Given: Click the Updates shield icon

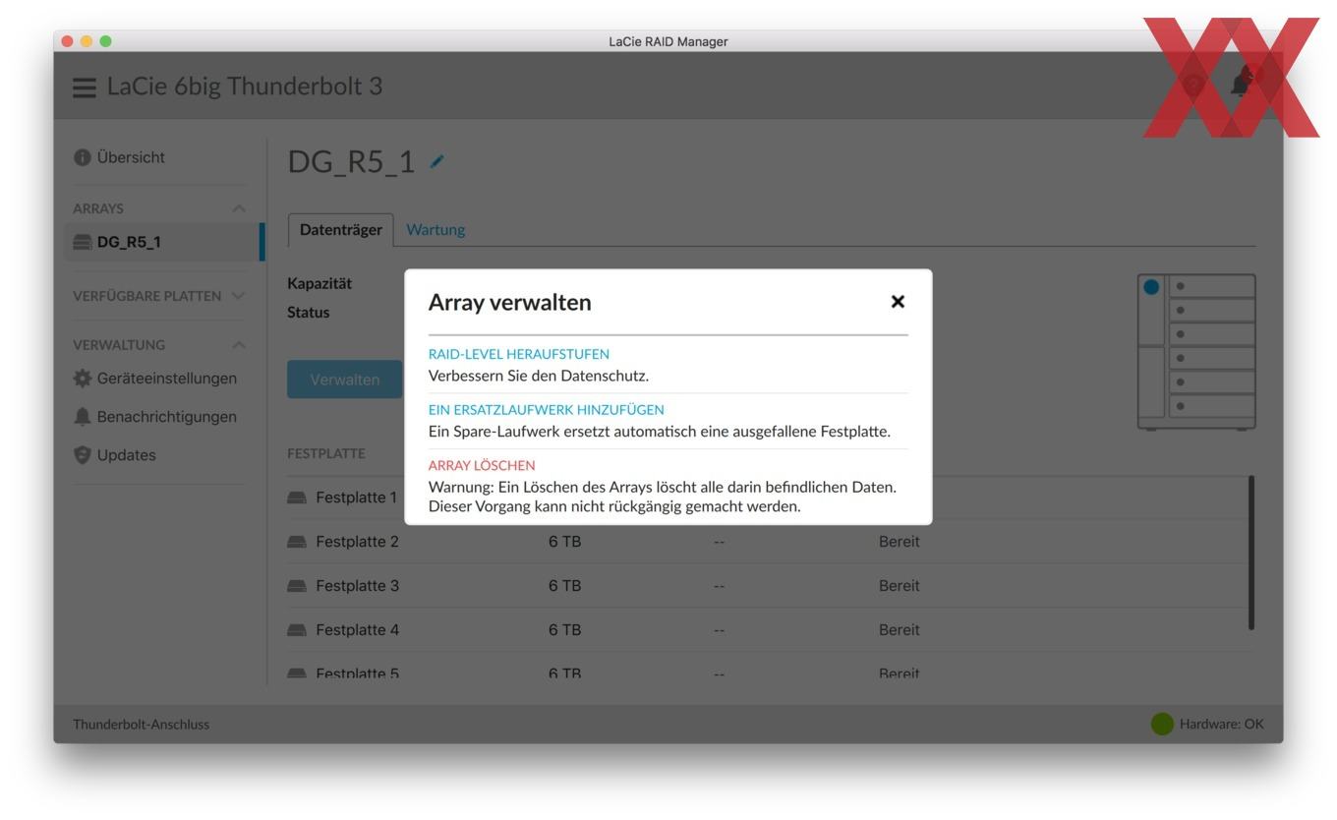Looking at the screenshot, I should (83, 455).
